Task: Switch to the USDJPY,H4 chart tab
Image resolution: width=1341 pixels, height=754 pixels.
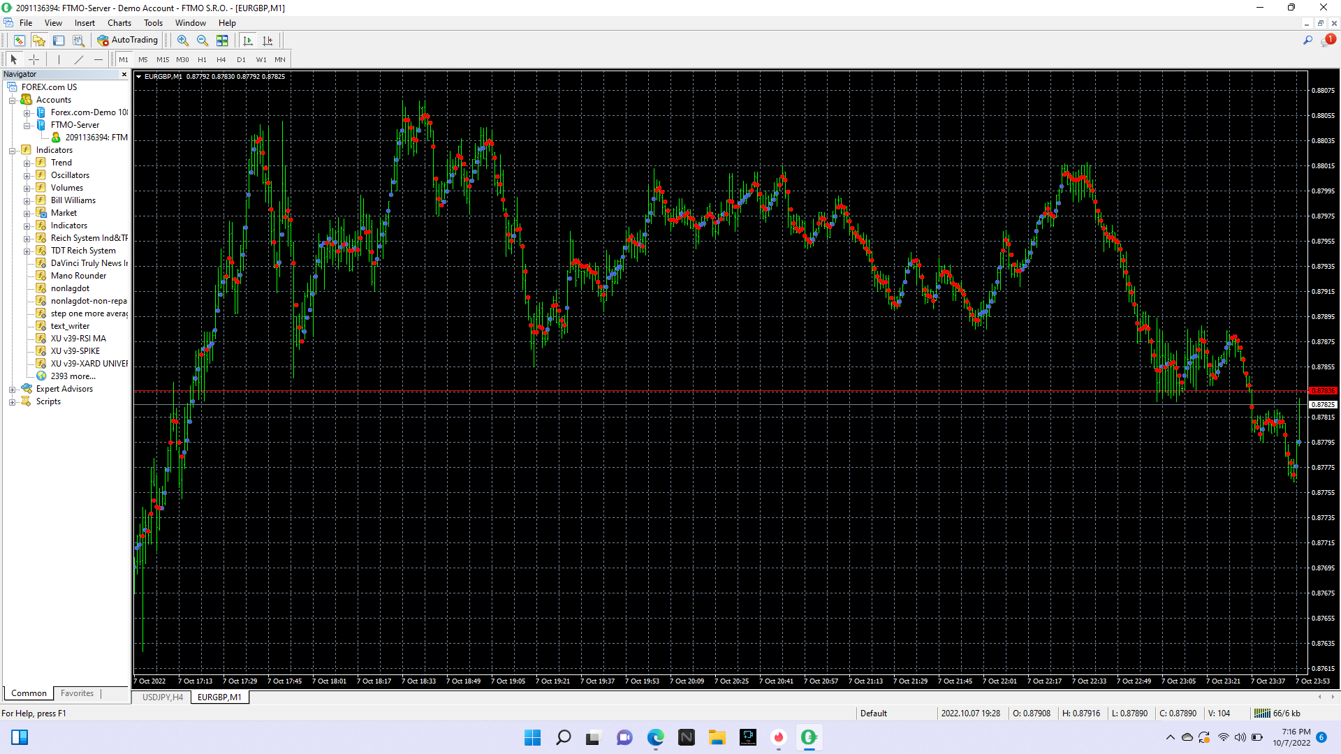Action: [163, 697]
